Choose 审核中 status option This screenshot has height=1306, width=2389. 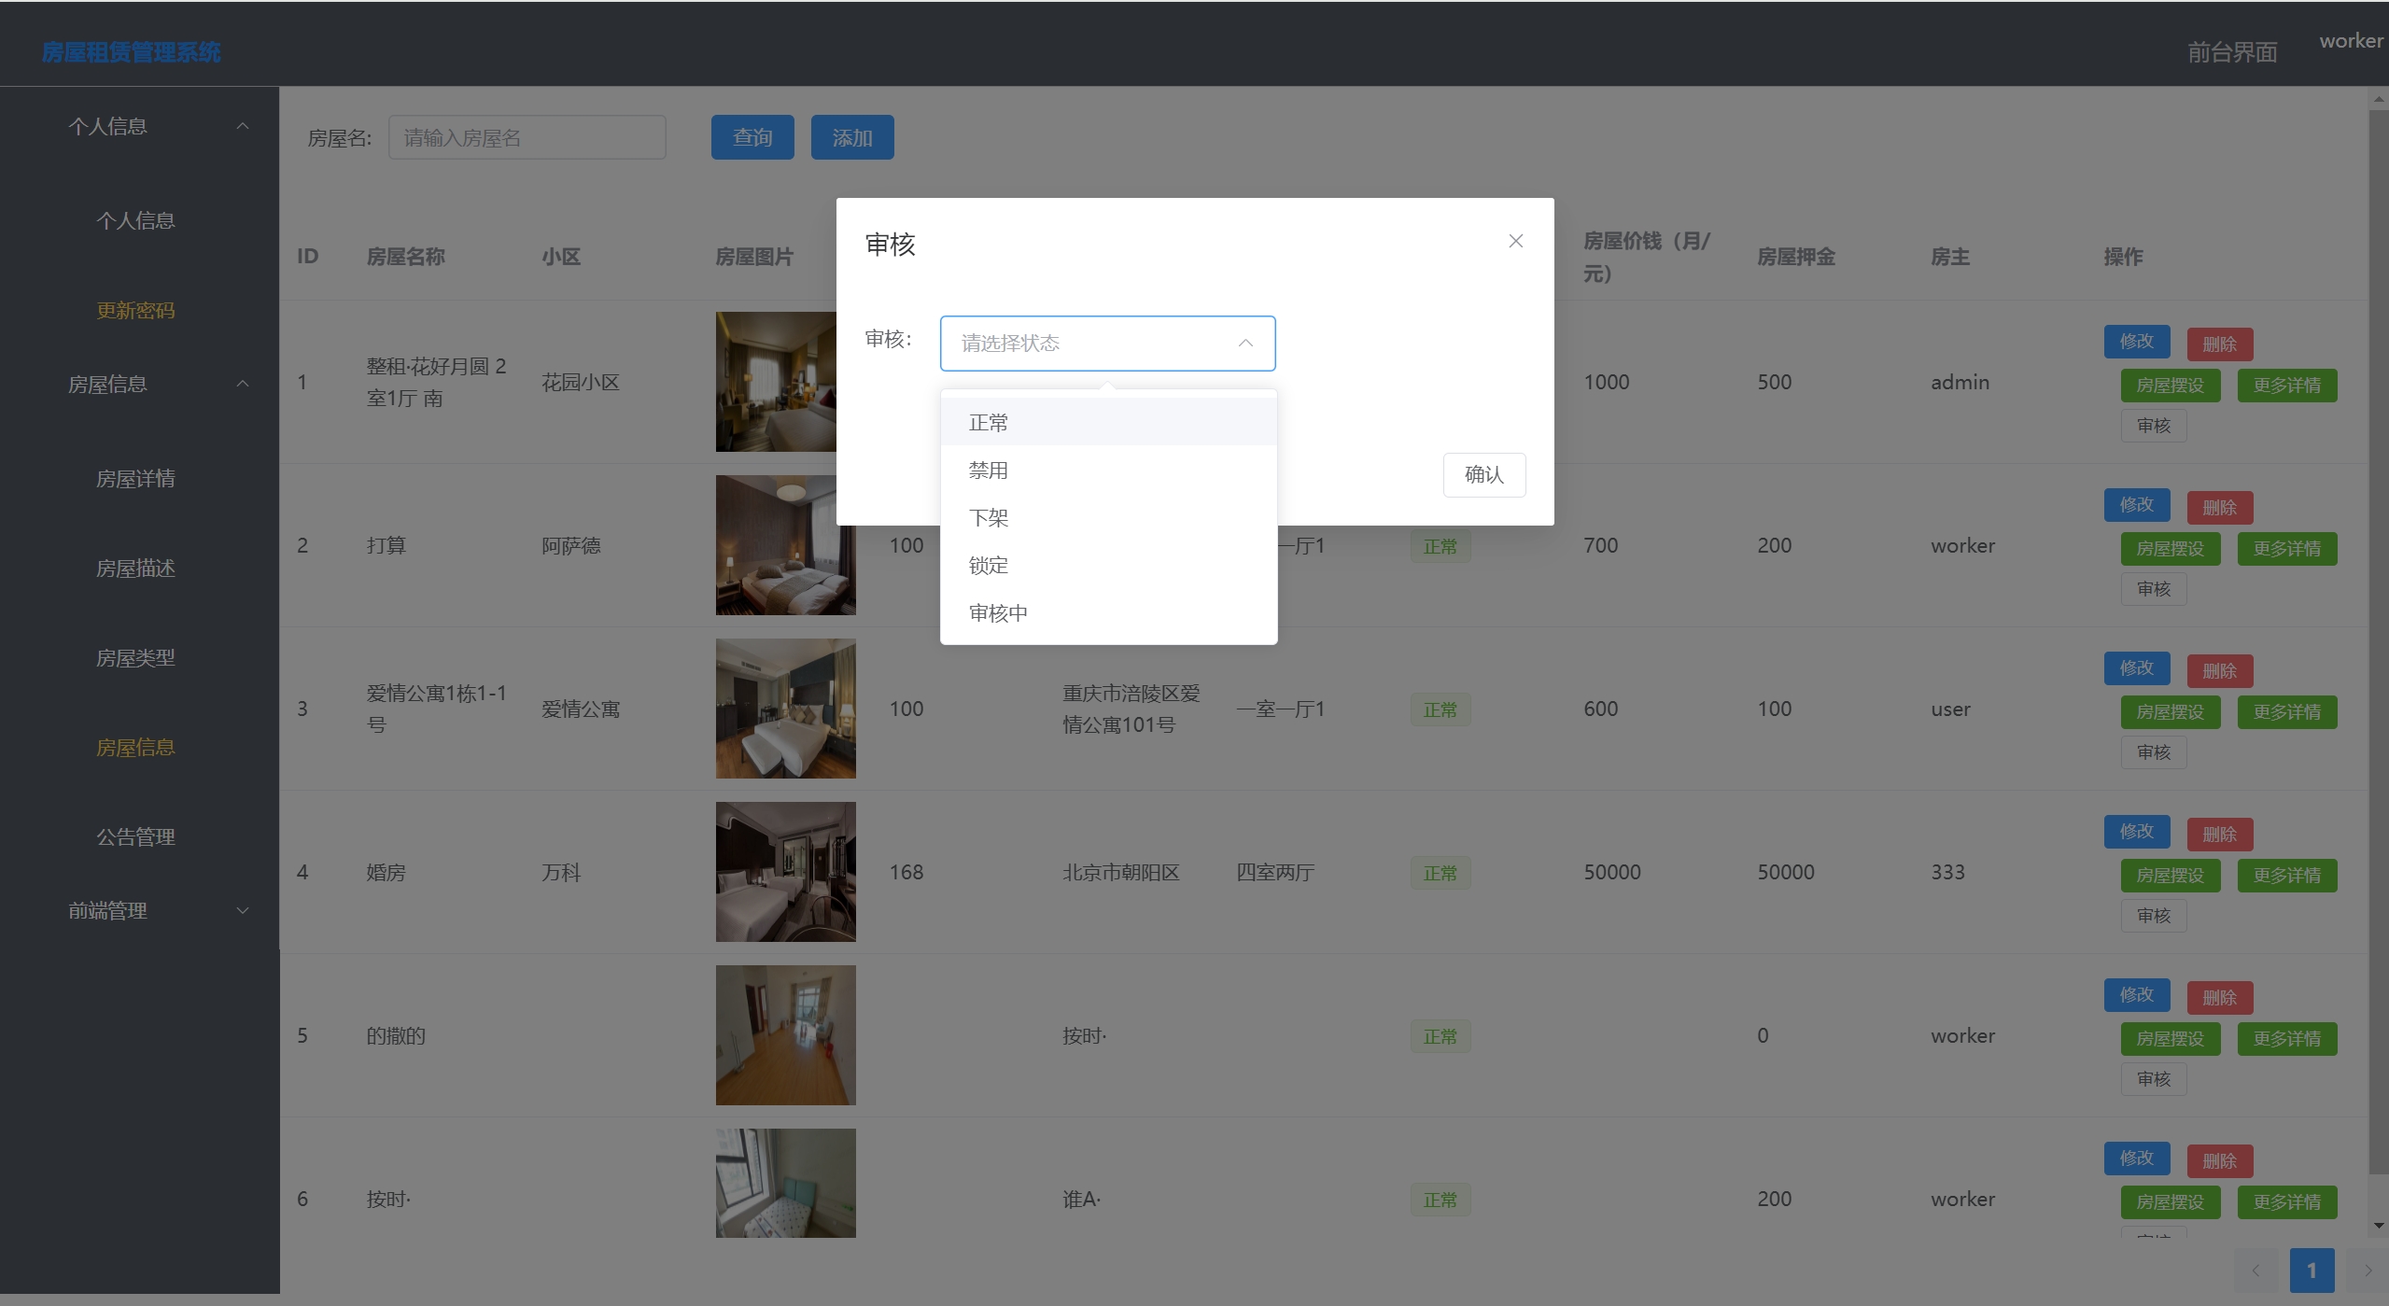[x=998, y=613]
